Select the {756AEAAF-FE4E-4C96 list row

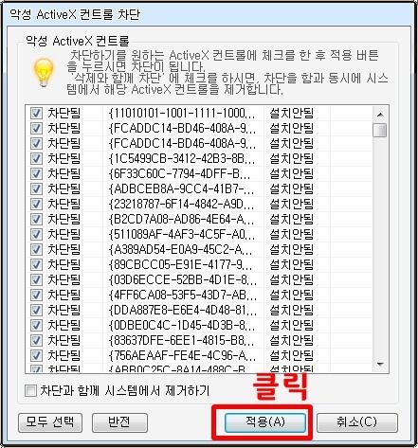tap(199, 355)
